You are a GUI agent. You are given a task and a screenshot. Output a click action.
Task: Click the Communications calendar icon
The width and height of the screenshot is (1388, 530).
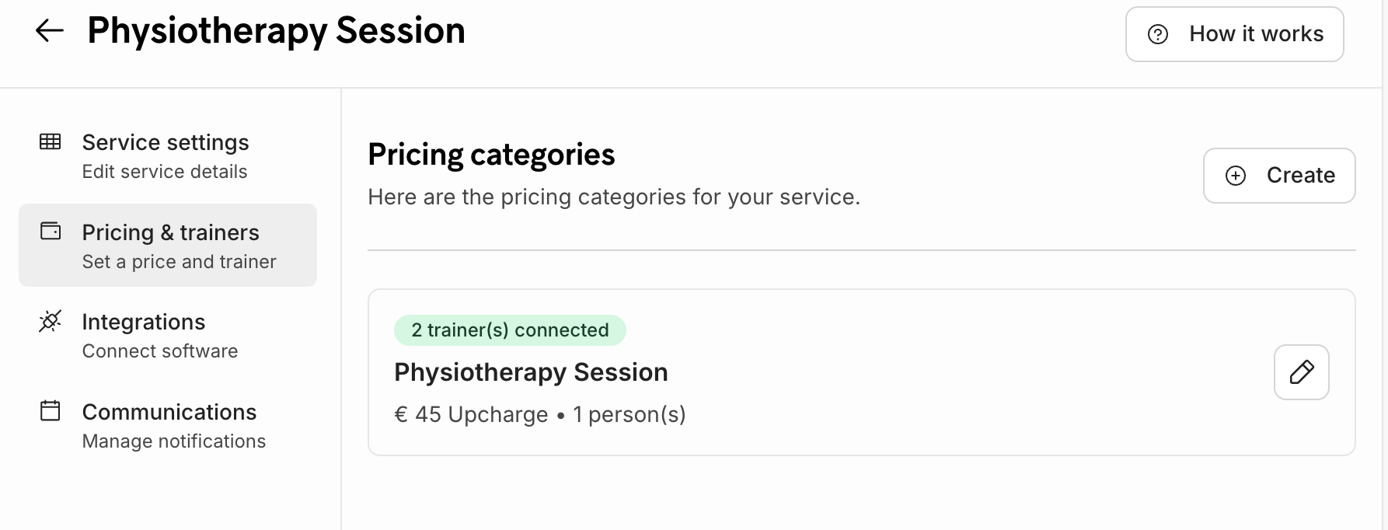pos(51,410)
